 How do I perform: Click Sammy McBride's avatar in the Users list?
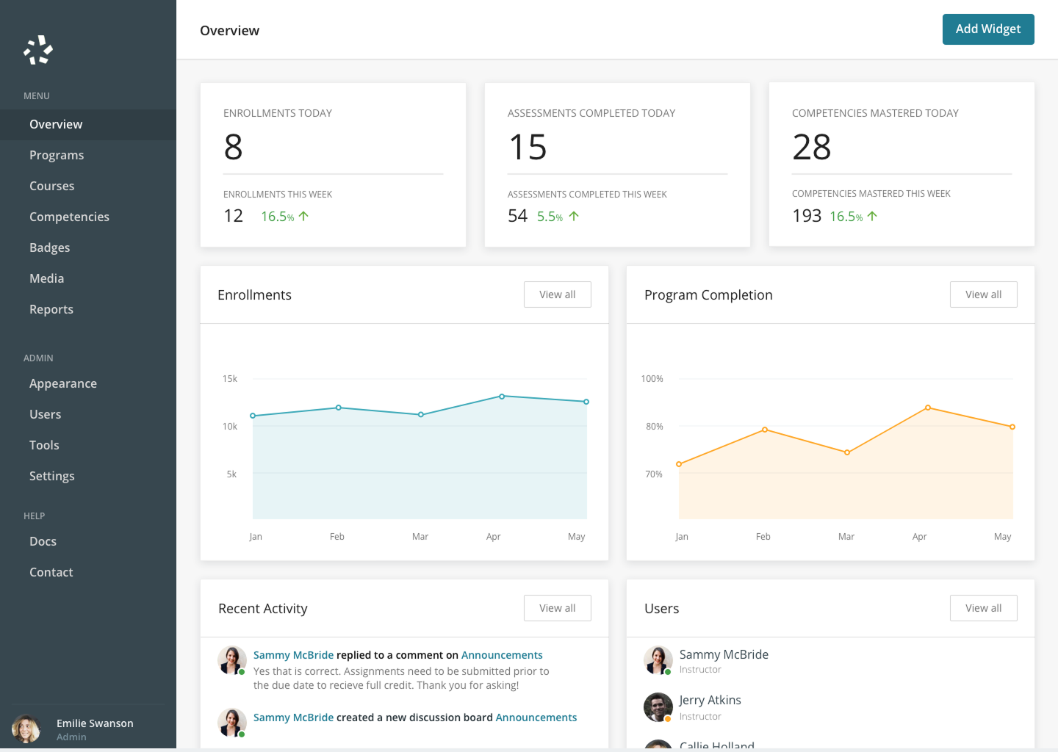tap(658, 660)
